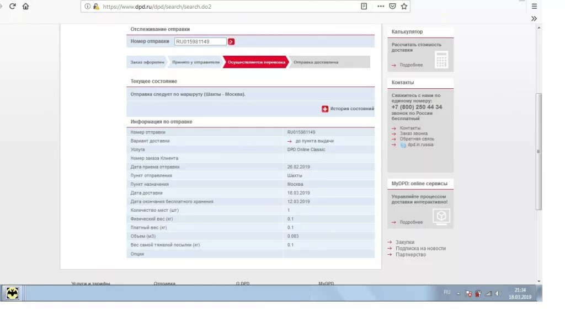Open Подробнее link in MyDPD panel

(411, 222)
